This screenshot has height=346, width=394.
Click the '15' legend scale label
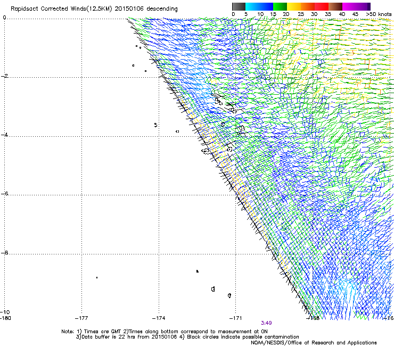(273, 14)
